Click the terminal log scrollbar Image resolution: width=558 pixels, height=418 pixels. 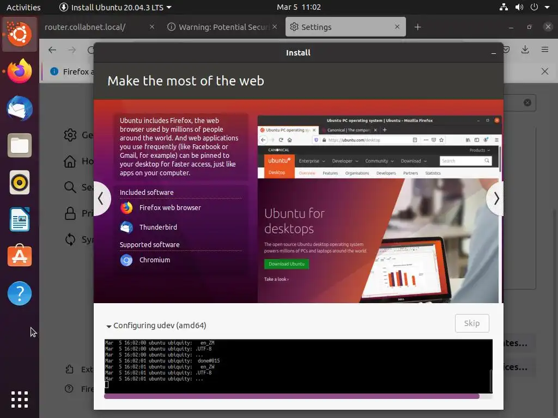tap(491, 380)
